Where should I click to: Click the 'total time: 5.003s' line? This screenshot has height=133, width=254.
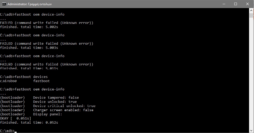click(x=29, y=48)
